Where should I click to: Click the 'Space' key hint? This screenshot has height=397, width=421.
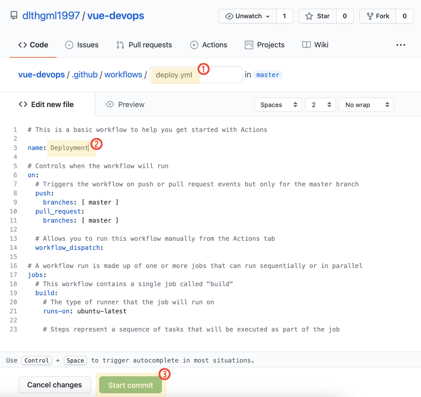pos(75,361)
